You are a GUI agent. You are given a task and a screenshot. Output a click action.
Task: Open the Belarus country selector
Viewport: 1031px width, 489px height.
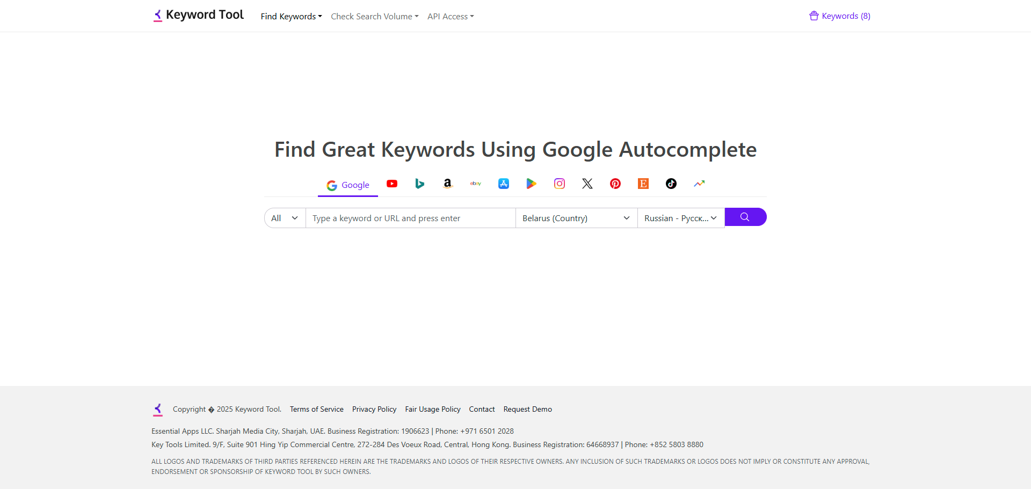[x=576, y=218]
